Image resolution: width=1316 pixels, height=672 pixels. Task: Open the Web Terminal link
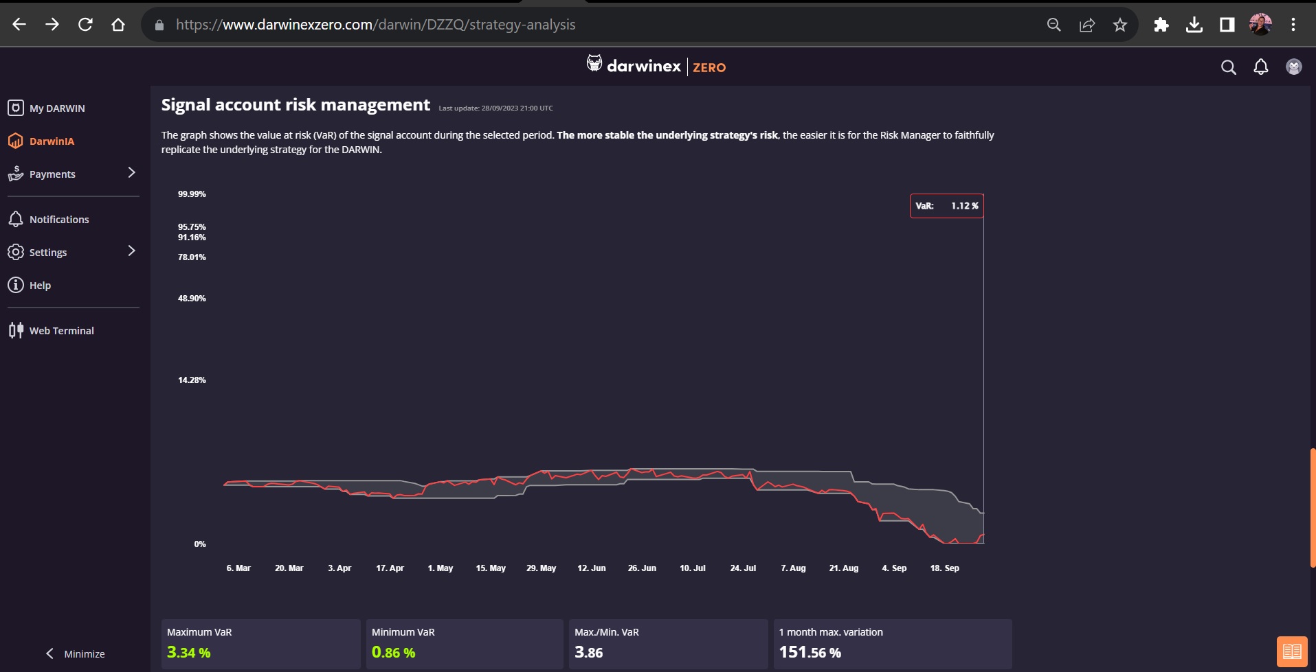(x=61, y=331)
